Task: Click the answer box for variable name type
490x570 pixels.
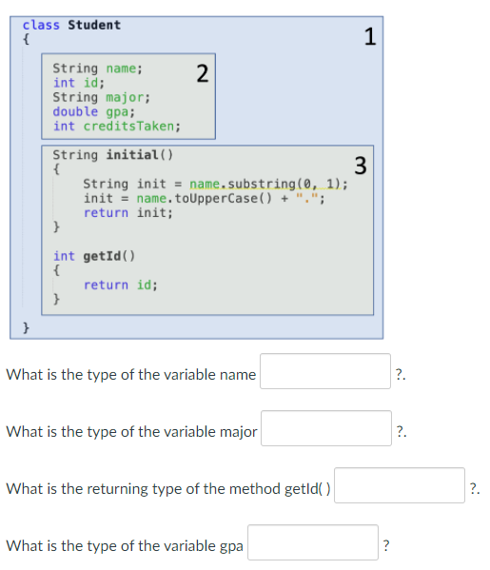Action: [x=325, y=371]
